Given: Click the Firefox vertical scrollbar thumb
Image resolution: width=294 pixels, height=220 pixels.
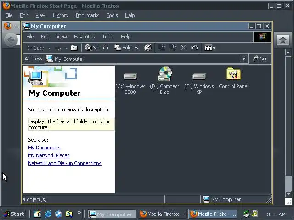Looking at the screenshot, I should [x=288, y=183].
